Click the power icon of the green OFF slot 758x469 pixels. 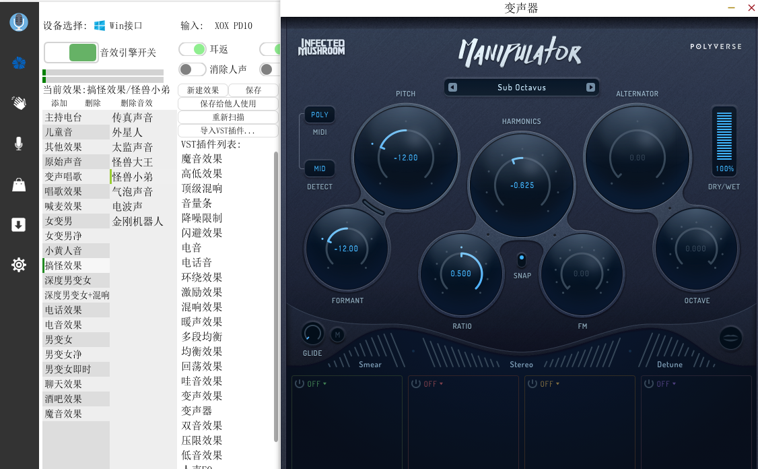pyautogui.click(x=300, y=384)
